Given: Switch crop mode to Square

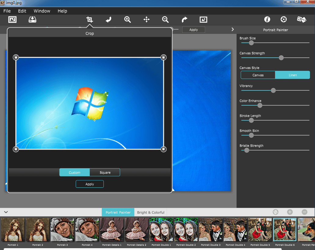Looking at the screenshot, I should (105, 172).
